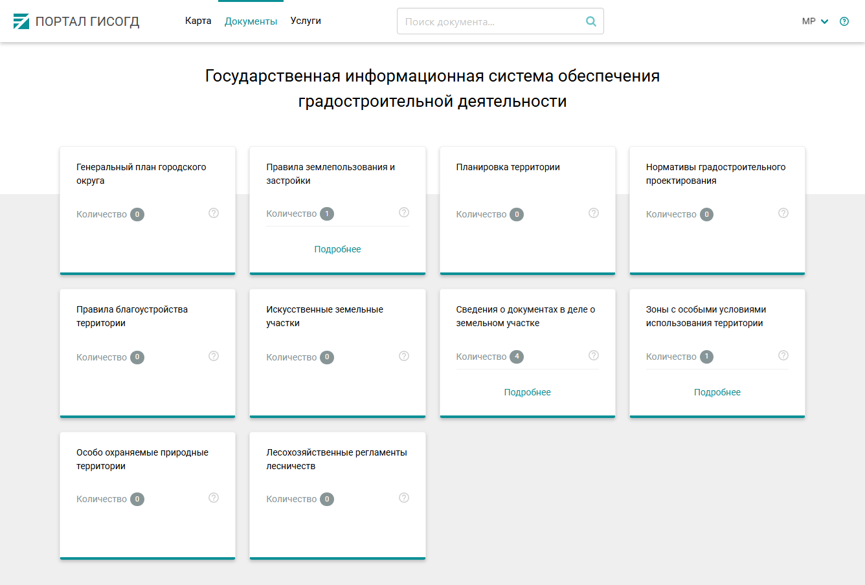Click the help icon on Нормативы градостроительного проектирования card
This screenshot has height=585, width=865.
[783, 212]
